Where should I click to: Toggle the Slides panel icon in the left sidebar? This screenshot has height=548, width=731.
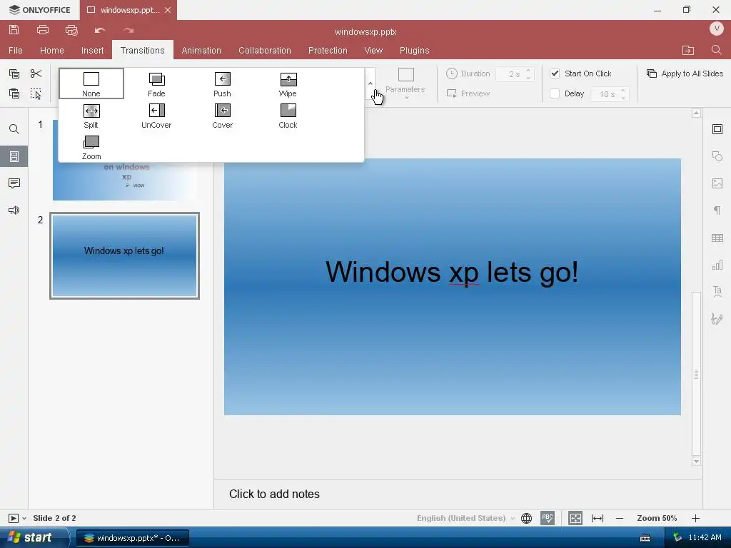click(x=14, y=156)
